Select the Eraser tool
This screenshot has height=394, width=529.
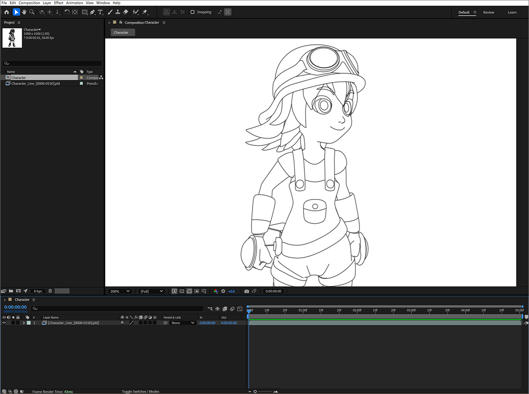point(126,12)
